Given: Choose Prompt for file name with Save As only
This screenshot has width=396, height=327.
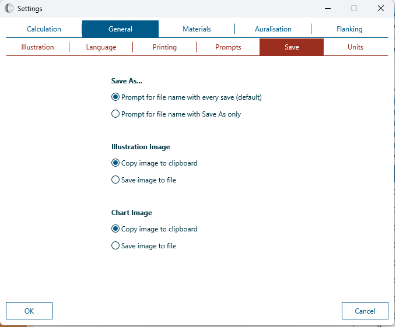Looking at the screenshot, I should tap(176, 114).
